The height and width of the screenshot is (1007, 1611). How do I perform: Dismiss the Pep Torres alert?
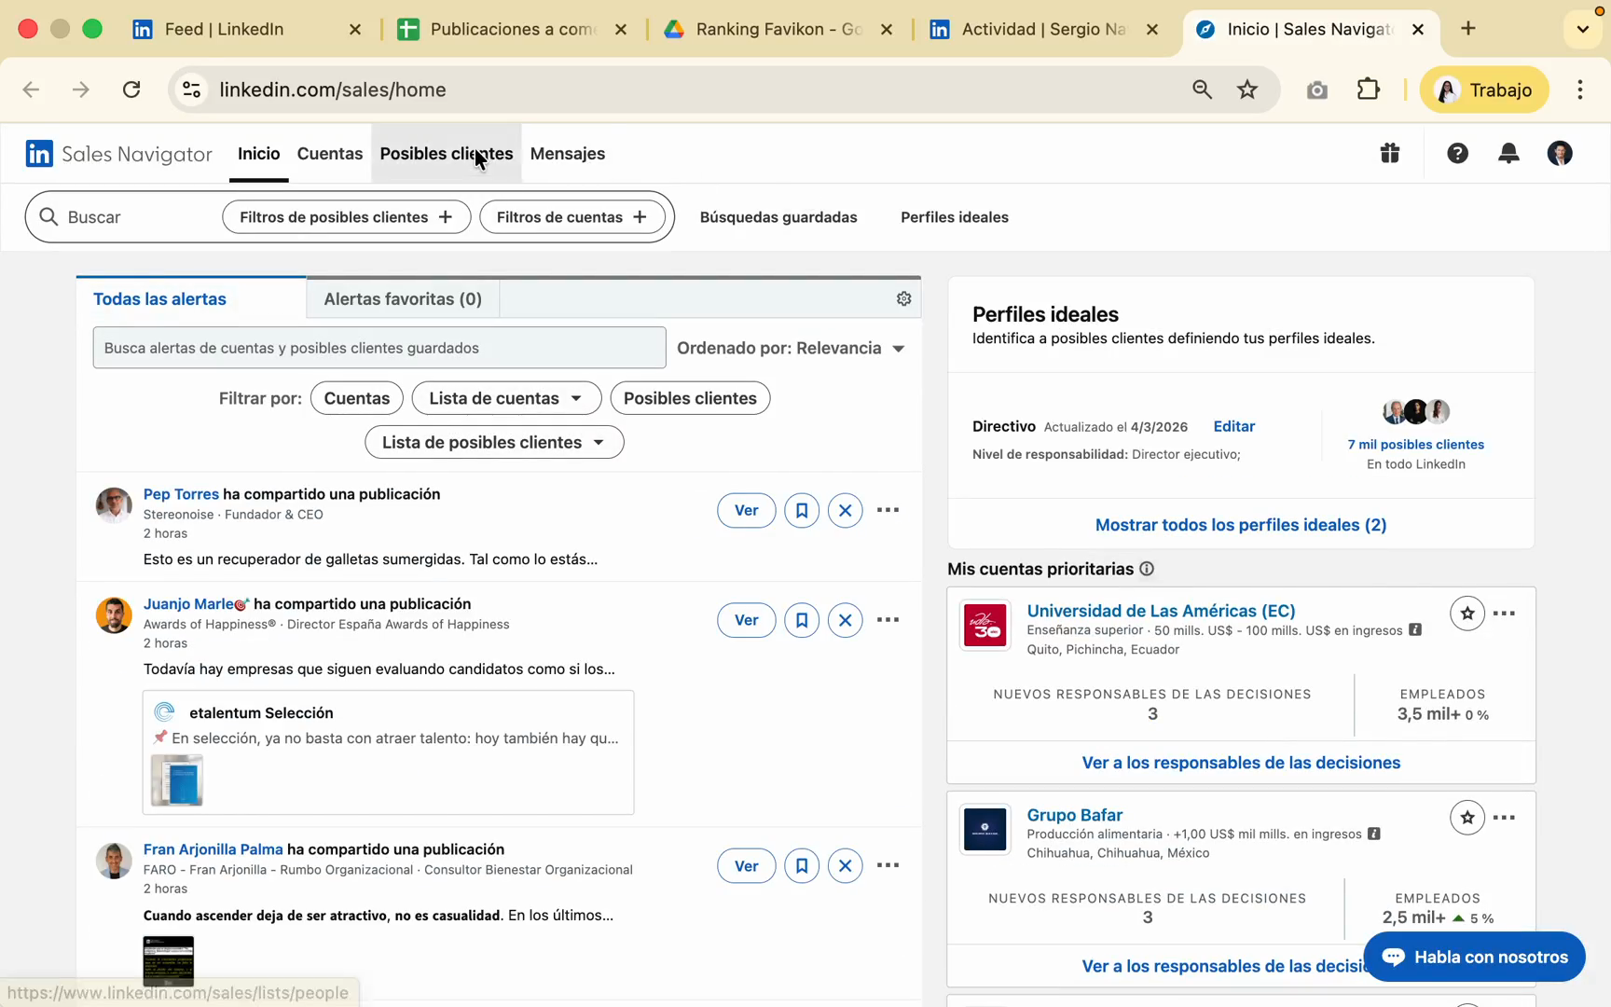click(846, 510)
